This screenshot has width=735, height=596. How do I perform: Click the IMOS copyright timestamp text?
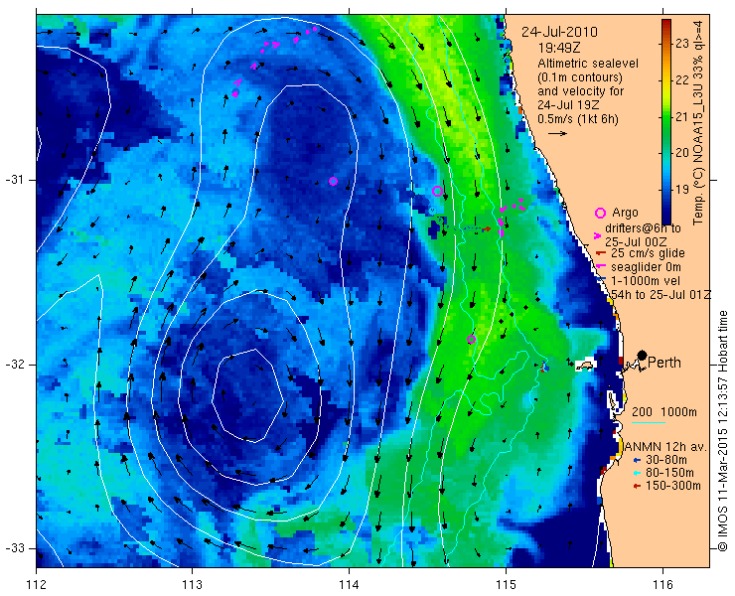click(x=723, y=430)
